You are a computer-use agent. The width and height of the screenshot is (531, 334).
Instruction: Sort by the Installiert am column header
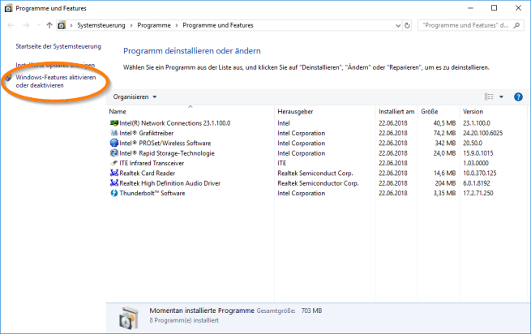pos(396,111)
